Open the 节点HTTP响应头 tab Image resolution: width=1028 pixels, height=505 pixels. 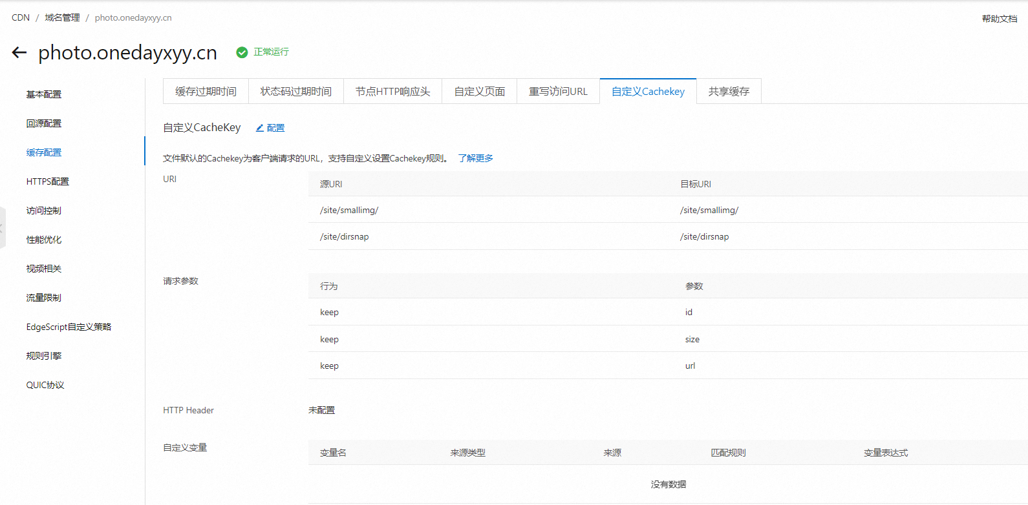coord(392,91)
